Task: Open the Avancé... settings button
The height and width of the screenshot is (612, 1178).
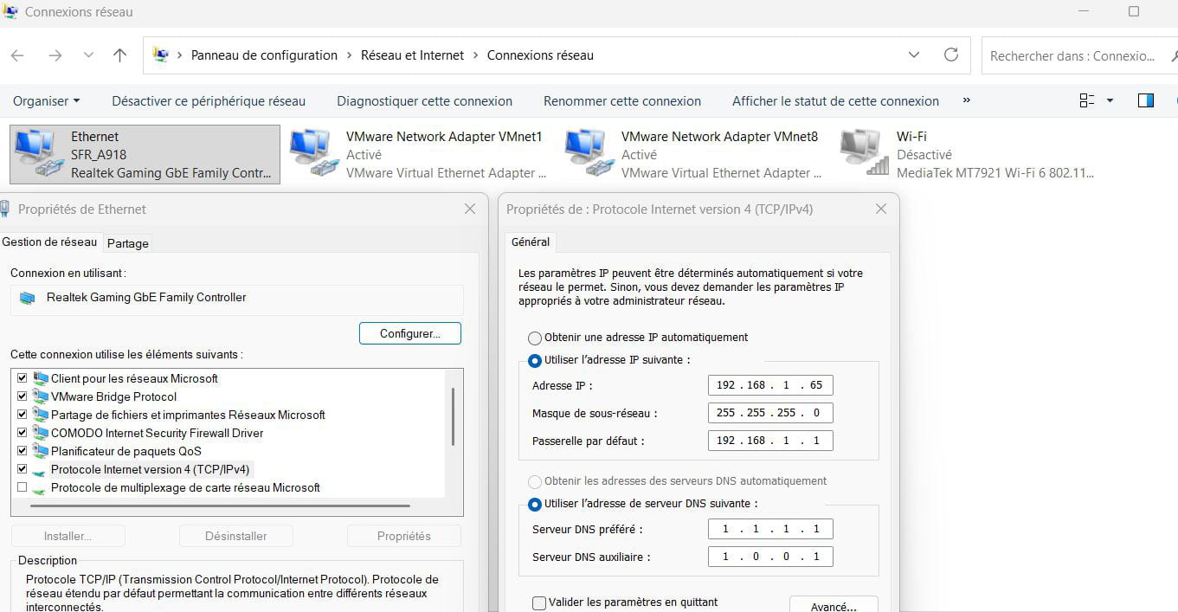Action: [x=833, y=605]
